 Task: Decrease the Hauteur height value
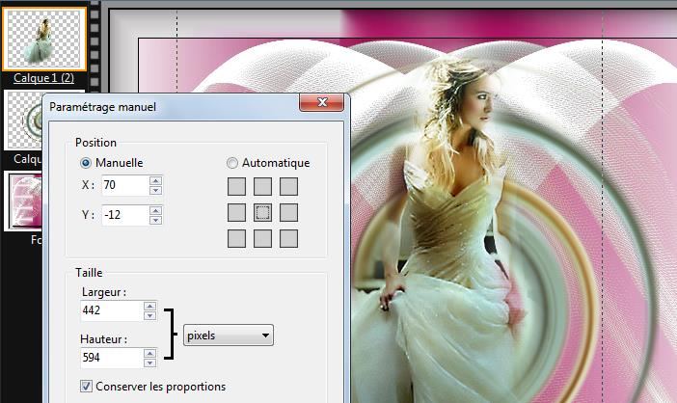[x=149, y=363]
